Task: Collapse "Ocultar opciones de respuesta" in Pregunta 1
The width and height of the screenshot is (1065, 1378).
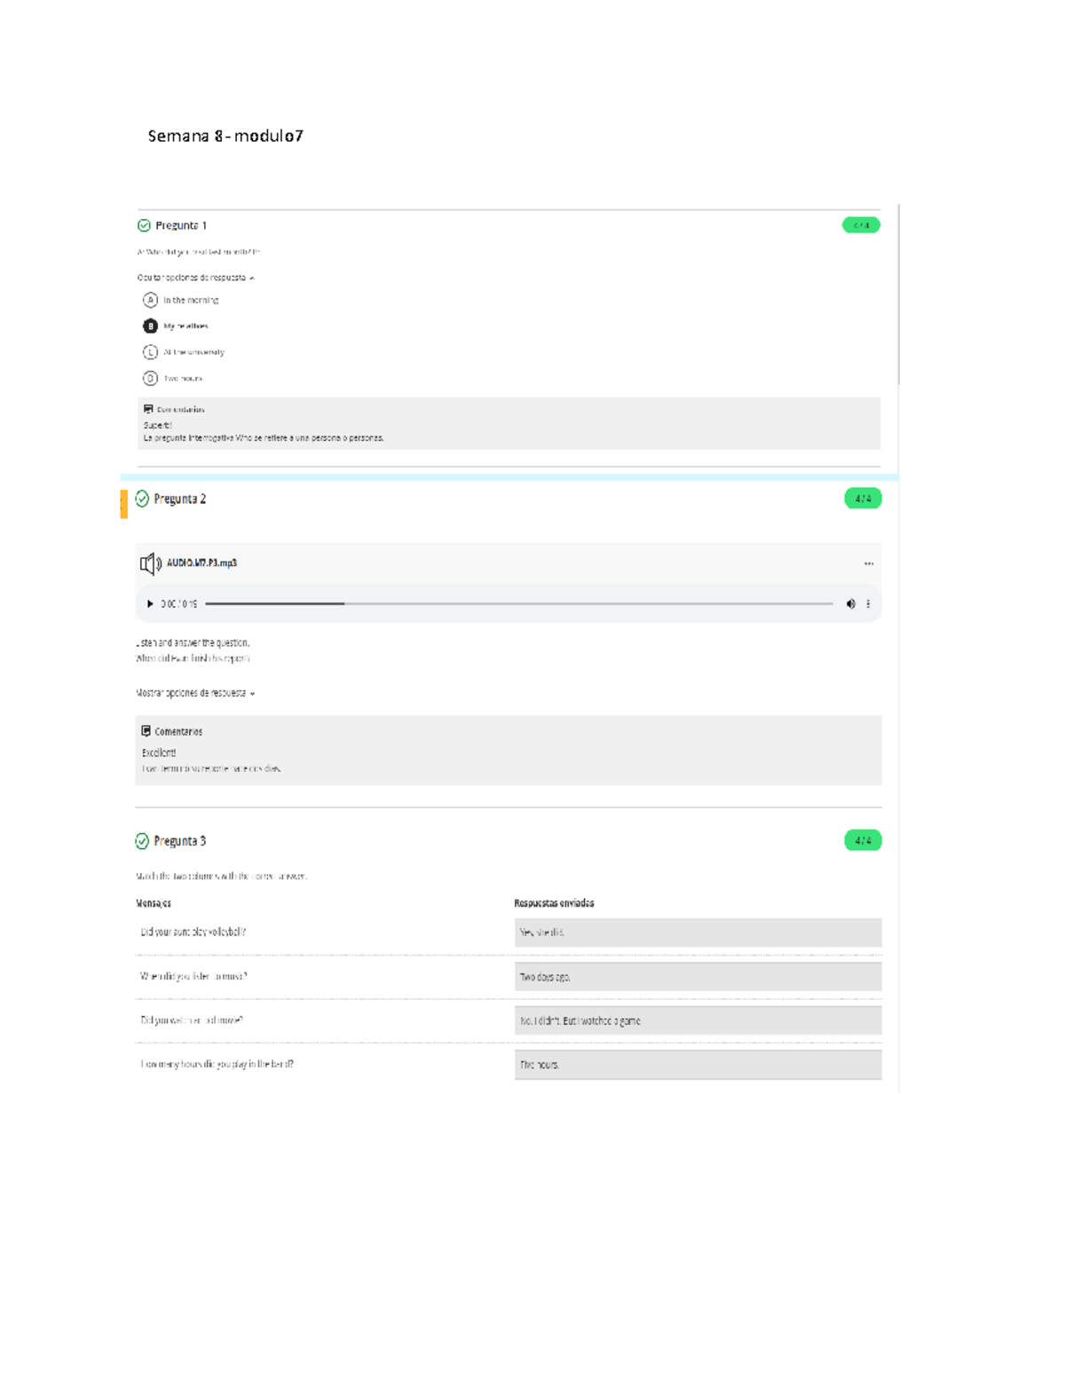Action: click(195, 278)
